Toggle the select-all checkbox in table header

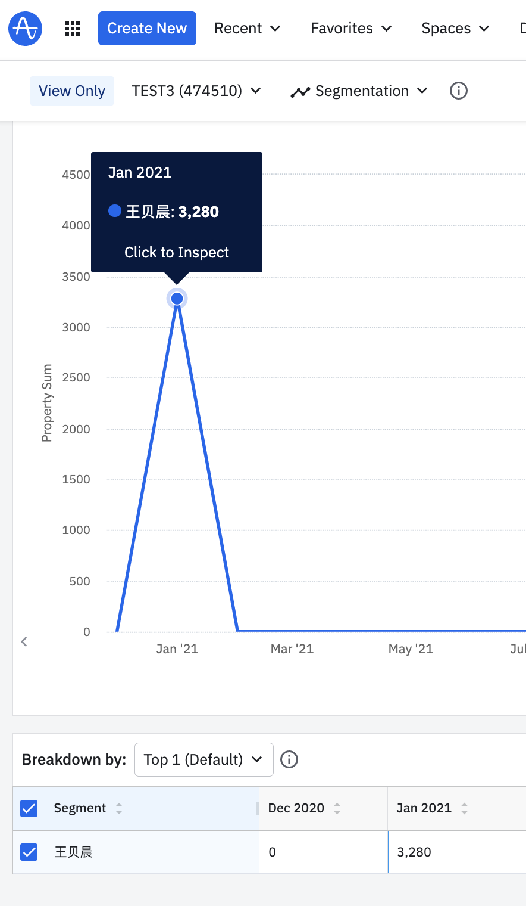[29, 808]
